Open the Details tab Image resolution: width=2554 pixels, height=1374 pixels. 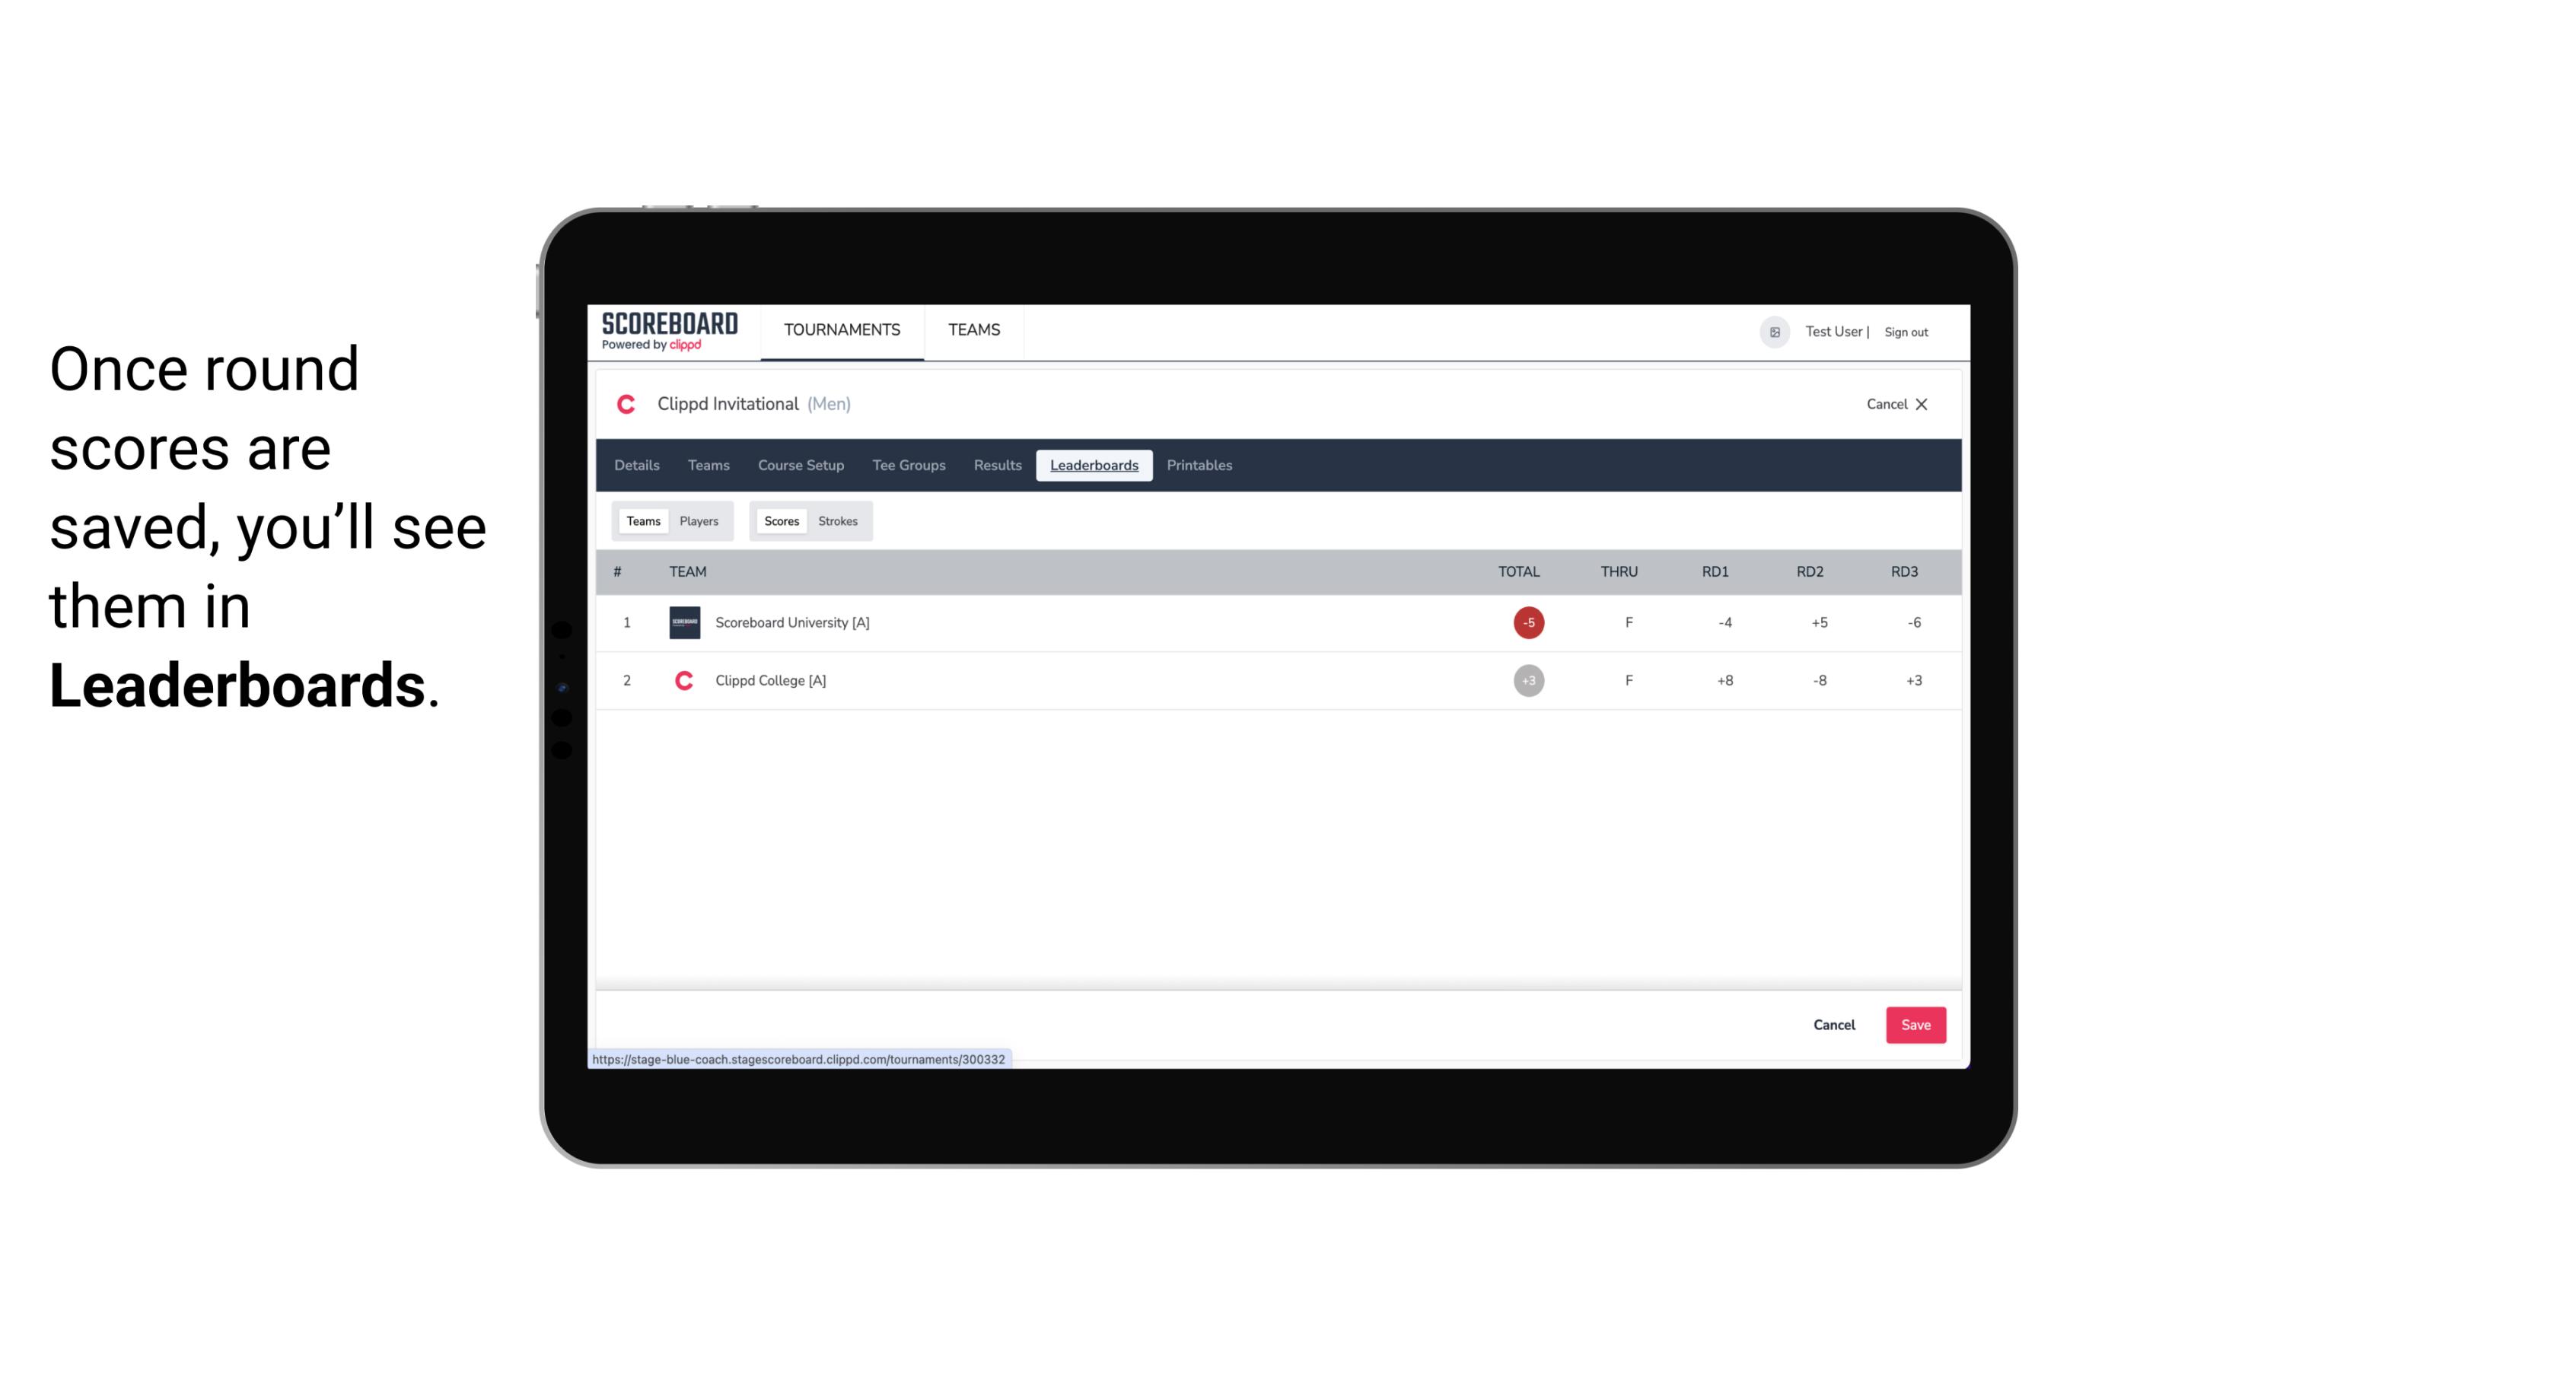(636, 466)
